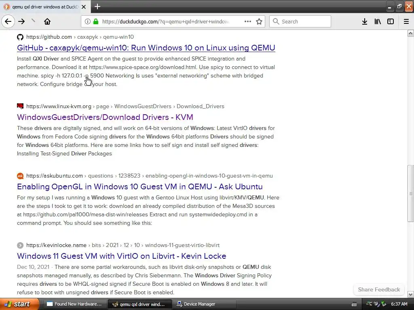Screen dimensions: 414x310
Task: Click the magnifier icon in the Search box
Action: click(276, 21)
